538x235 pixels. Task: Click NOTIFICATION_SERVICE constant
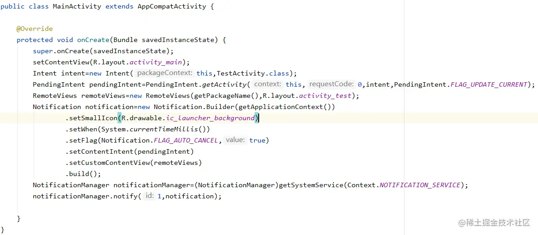coord(420,185)
